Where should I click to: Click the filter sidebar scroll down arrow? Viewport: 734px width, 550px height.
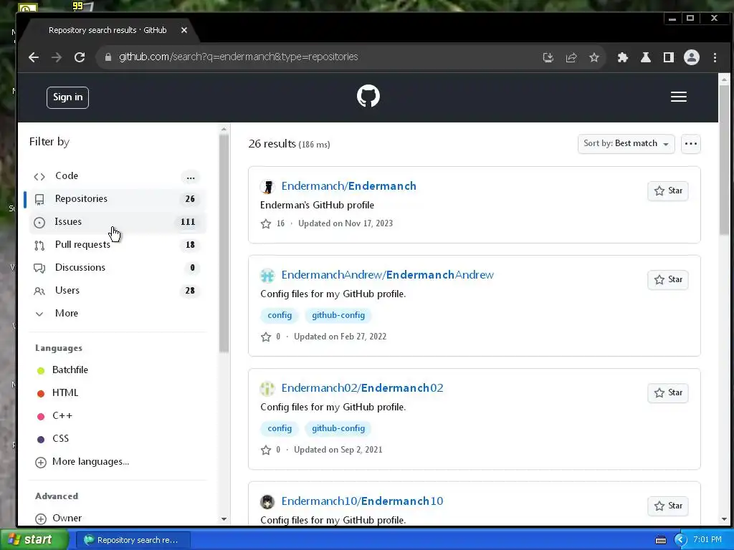(x=224, y=519)
